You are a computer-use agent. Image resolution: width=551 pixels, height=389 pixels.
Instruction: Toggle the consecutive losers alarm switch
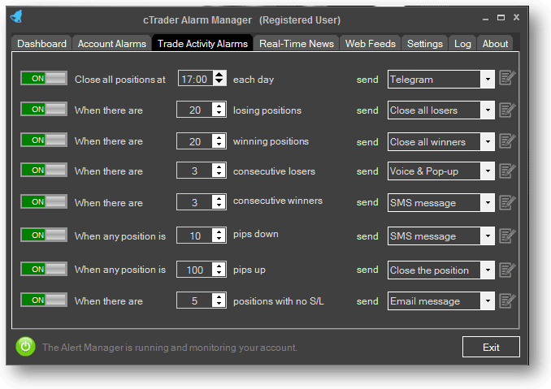[x=44, y=171]
